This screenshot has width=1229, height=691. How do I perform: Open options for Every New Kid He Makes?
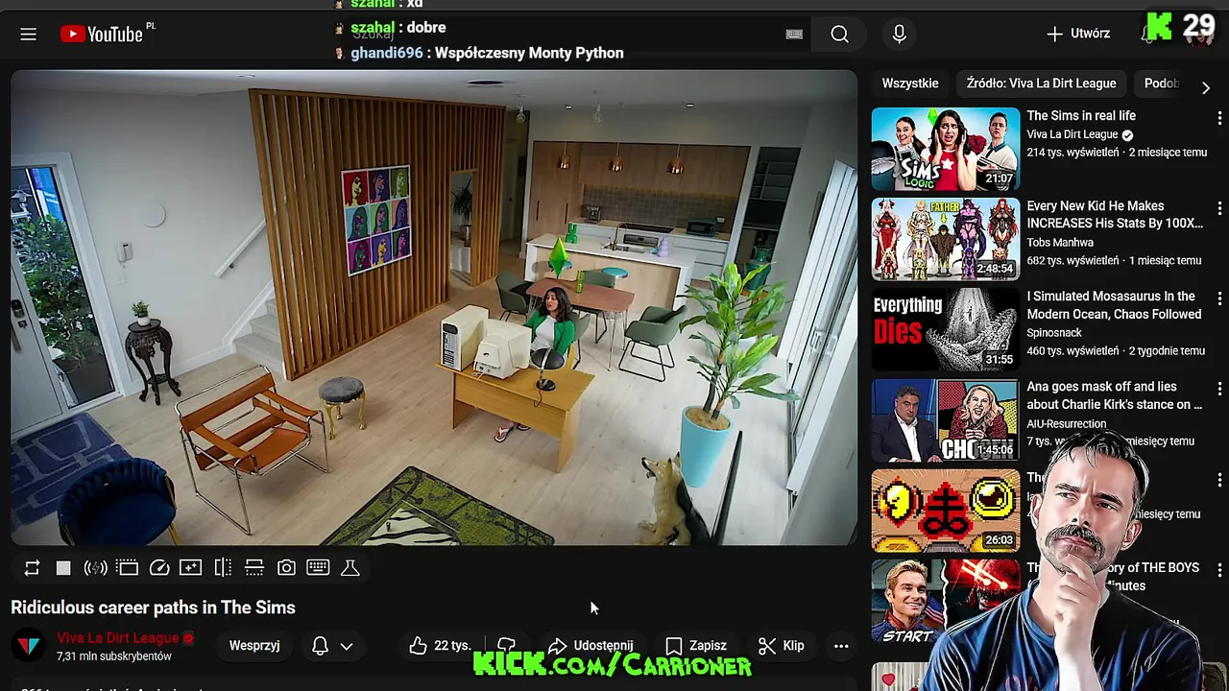[x=1219, y=208]
